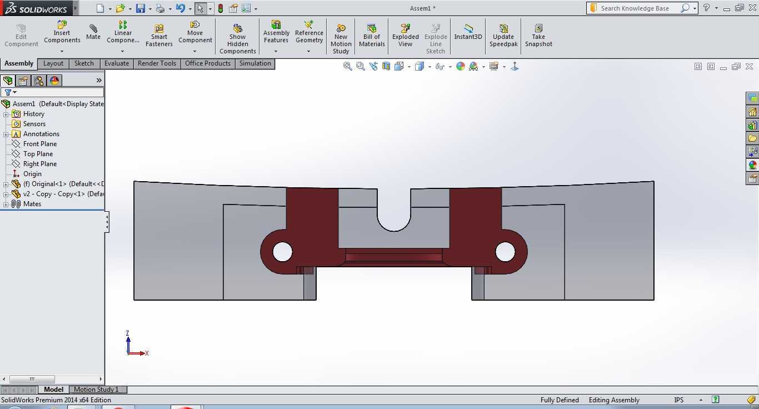Open the Linear Component Pattern dropdown arrow
This screenshot has height=409, width=759.
point(123,52)
